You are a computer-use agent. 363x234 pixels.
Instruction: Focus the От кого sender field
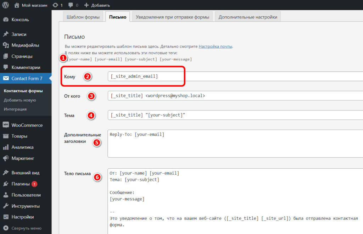[x=235, y=96]
